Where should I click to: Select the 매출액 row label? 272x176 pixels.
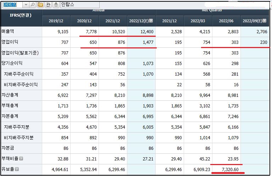[x=8, y=32]
